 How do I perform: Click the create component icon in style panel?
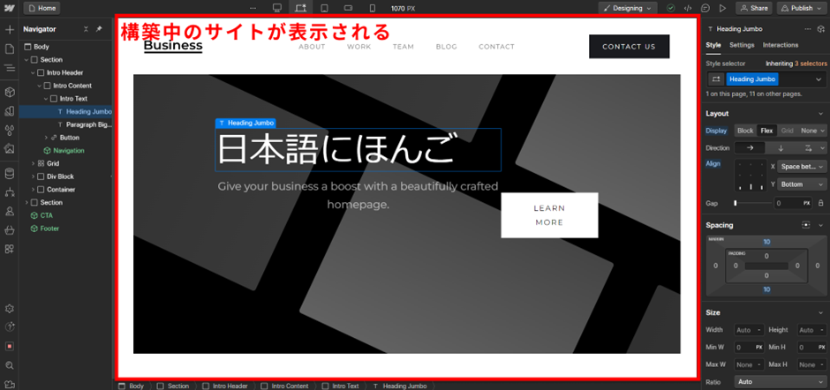pos(821,29)
